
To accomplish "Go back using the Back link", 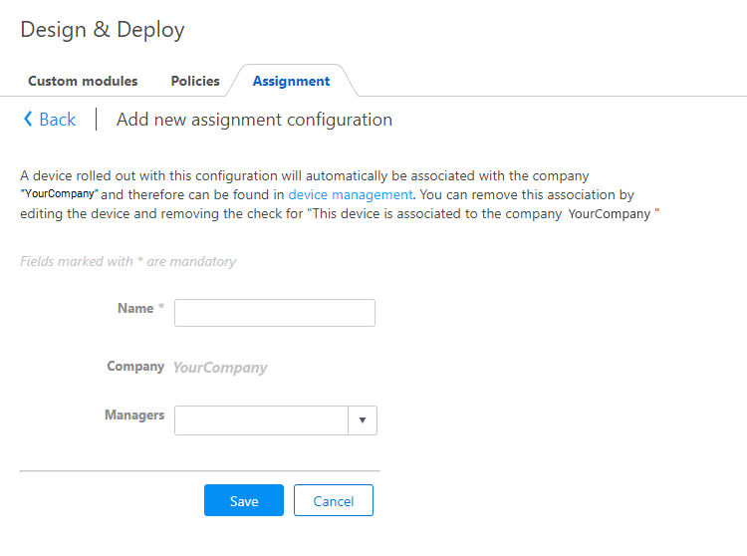I will pos(50,120).
